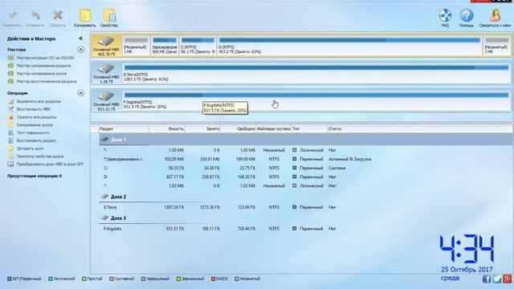The width and height of the screenshot is (514, 289).
Task: Select the E:Terra row in the table
Action: click(x=305, y=207)
